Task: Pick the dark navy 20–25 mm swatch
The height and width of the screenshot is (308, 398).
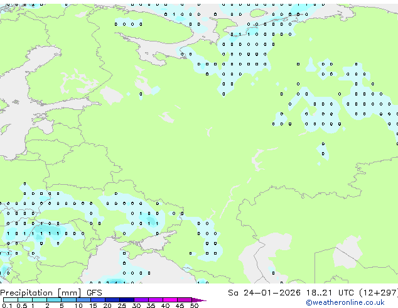Action: [115, 300]
